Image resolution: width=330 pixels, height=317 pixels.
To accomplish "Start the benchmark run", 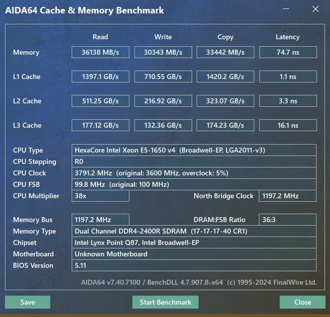I will point(165,302).
